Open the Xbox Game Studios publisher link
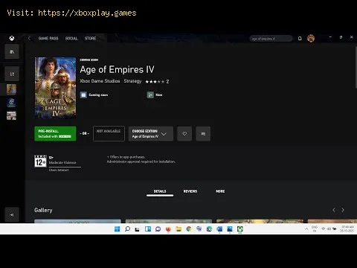The height and width of the screenshot is (268, 357). 100,81
